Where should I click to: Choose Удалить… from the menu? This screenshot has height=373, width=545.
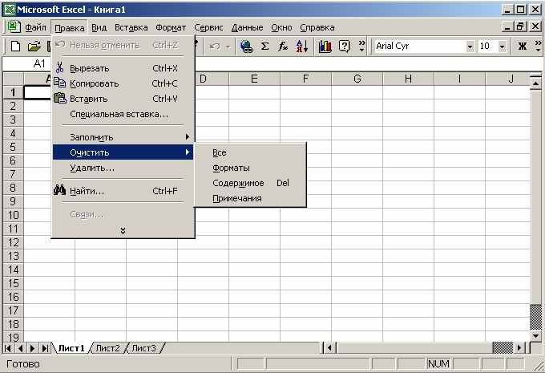click(123, 168)
